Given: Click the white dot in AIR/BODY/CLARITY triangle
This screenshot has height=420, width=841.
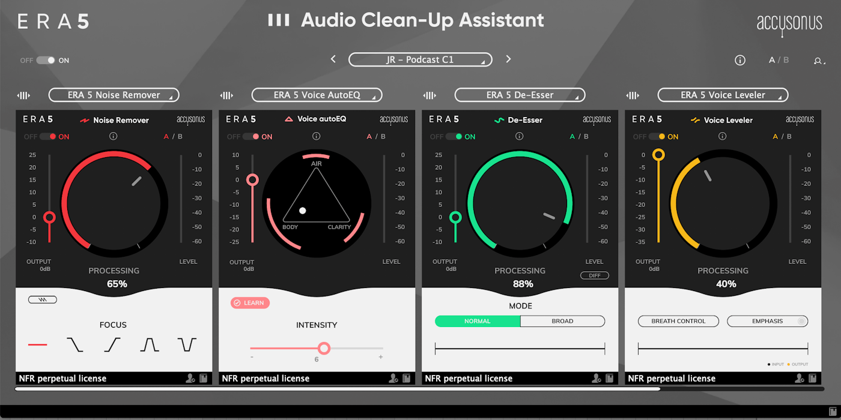Looking at the screenshot, I should (303, 211).
